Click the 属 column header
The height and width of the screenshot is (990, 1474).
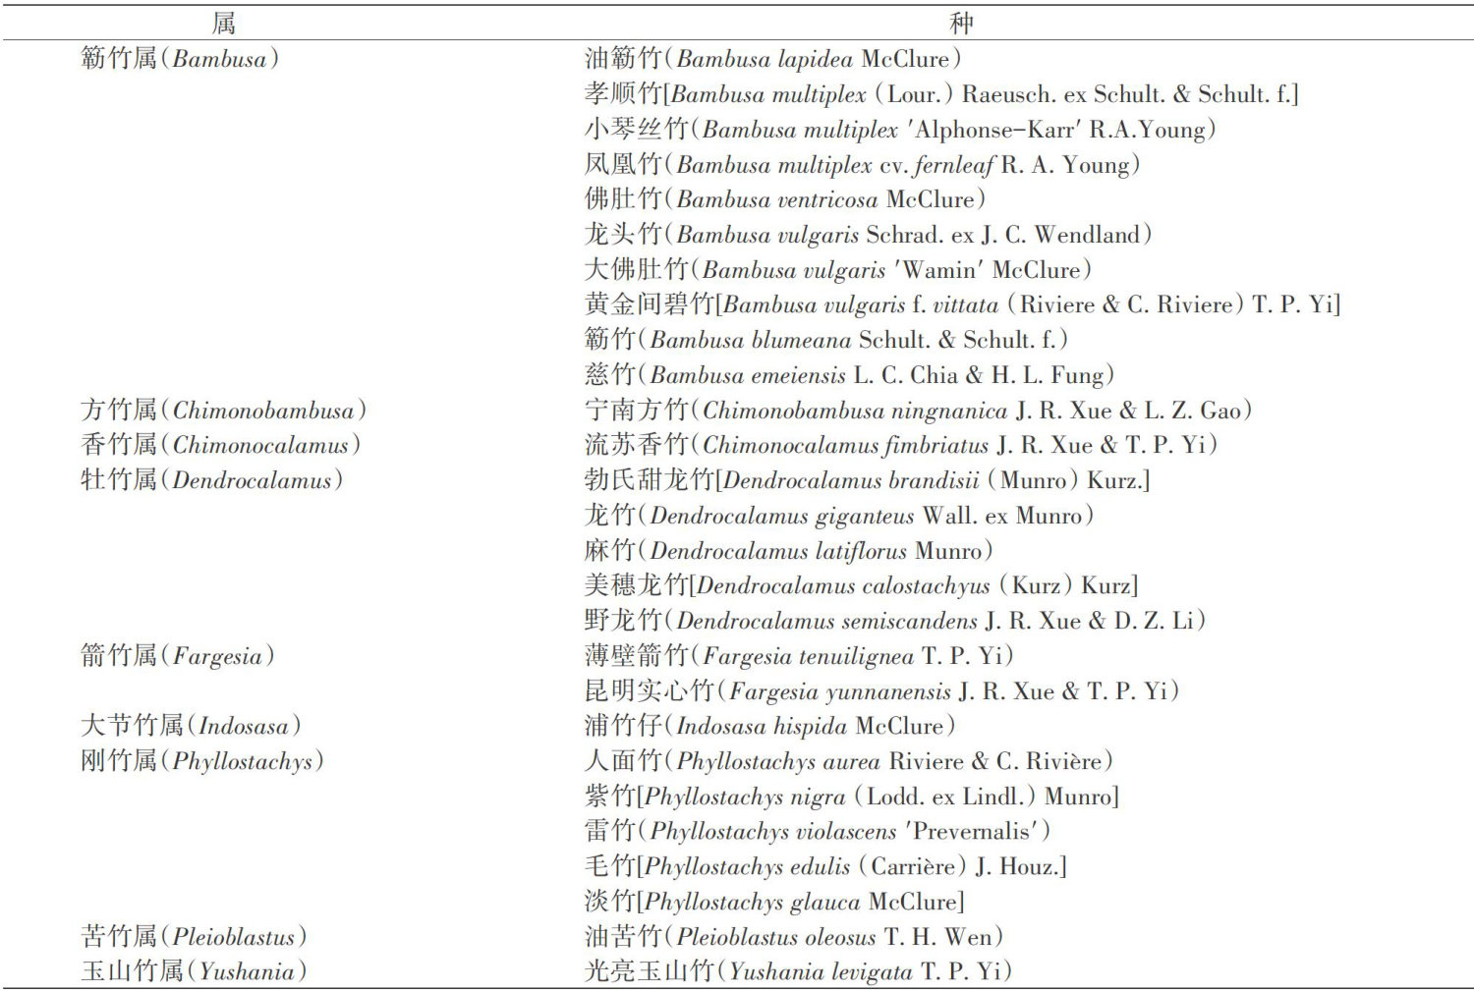223,23
